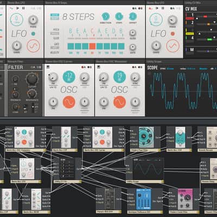Toggle the first teal gate step in 8 STEPS
The image size is (217, 217).
tap(71, 46)
